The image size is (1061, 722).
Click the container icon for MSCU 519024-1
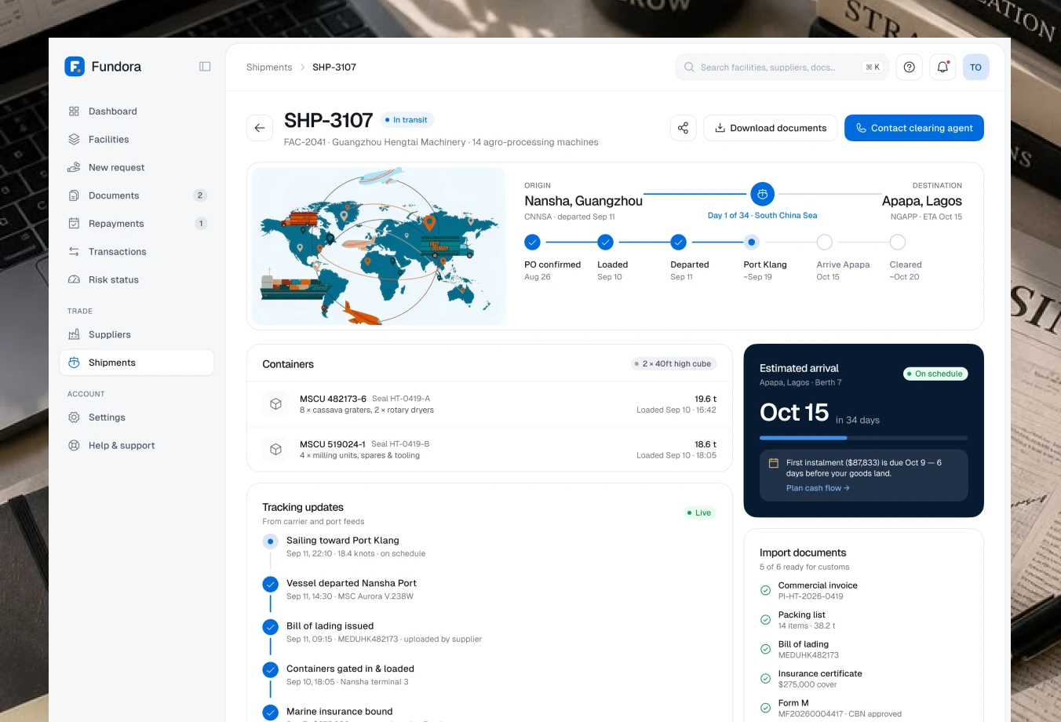(275, 450)
